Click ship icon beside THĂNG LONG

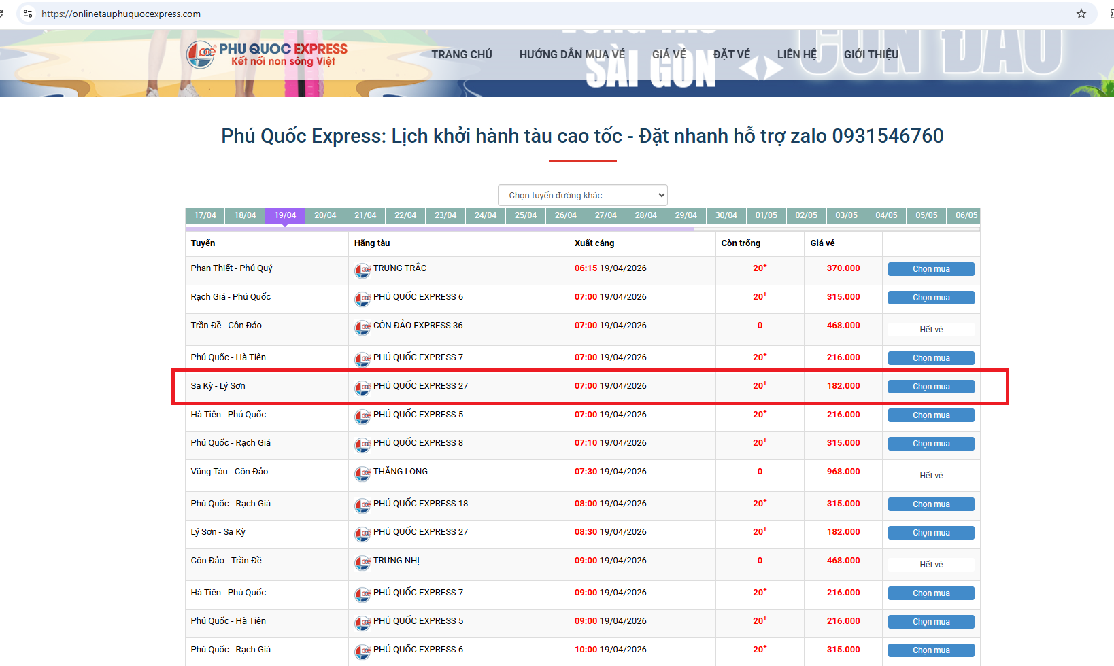pyautogui.click(x=362, y=474)
